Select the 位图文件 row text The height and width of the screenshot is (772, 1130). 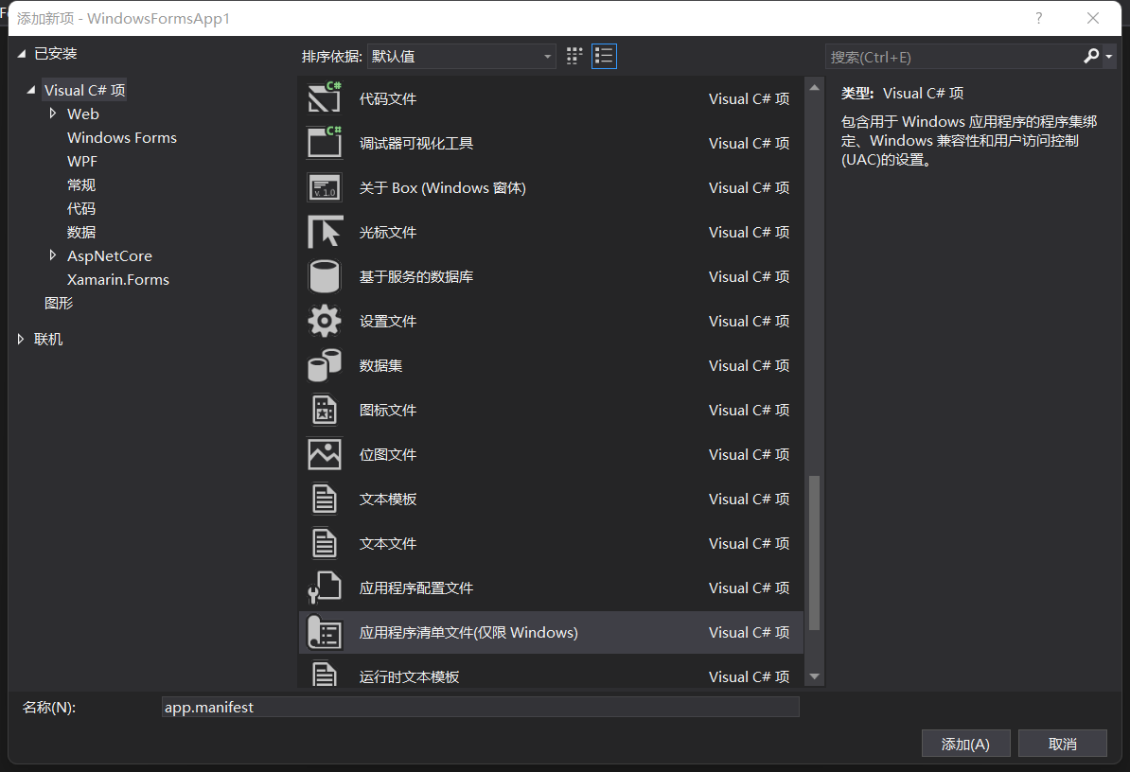click(x=388, y=454)
